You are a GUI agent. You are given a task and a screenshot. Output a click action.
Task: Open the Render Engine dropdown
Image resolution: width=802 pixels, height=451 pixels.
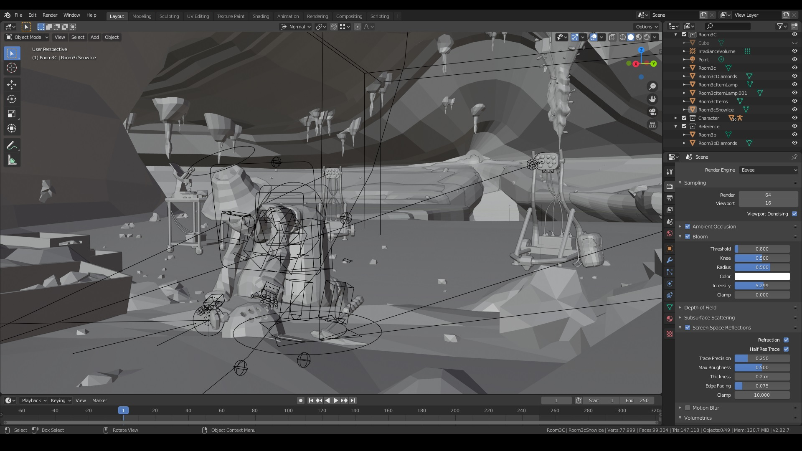coord(769,170)
